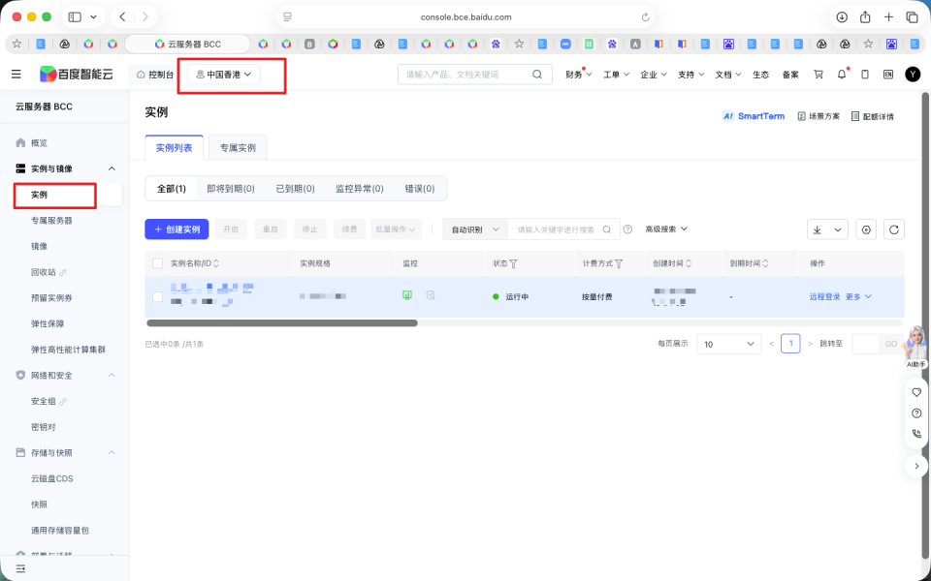The image size is (931, 581).
Task: Open 概览 overview in sidebar
Action: (x=39, y=143)
